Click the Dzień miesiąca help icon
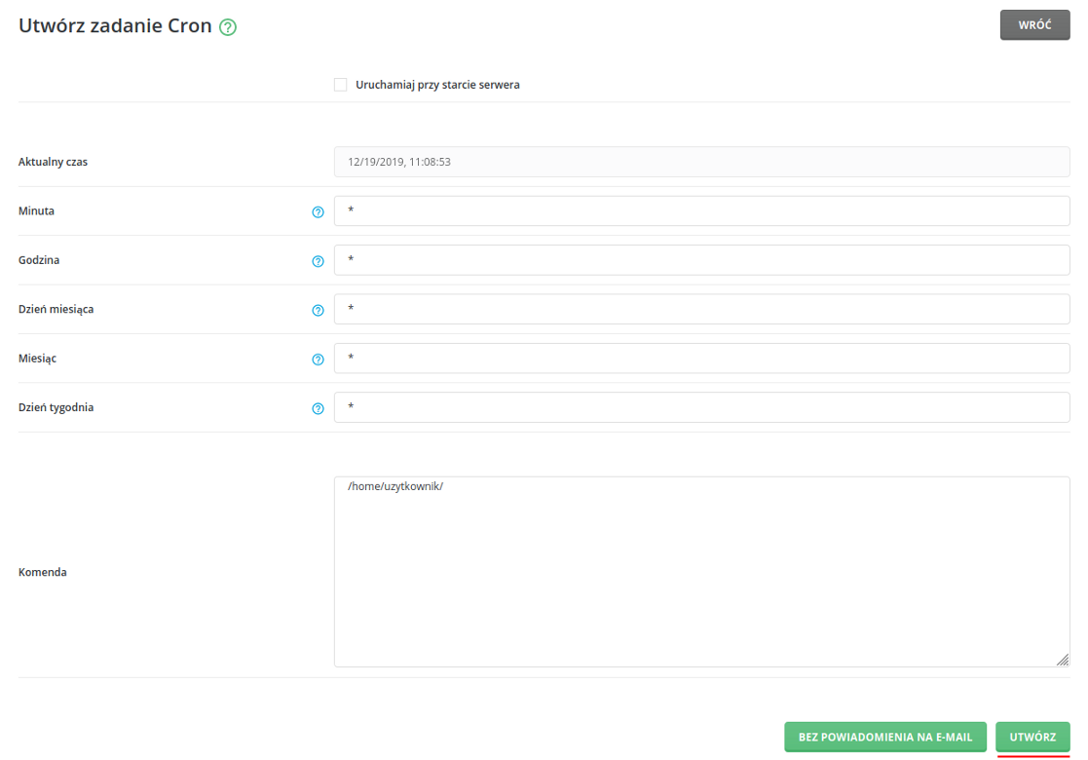 click(x=318, y=310)
